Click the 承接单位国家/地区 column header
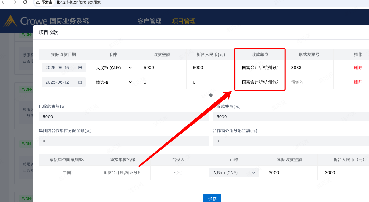 click(67, 160)
